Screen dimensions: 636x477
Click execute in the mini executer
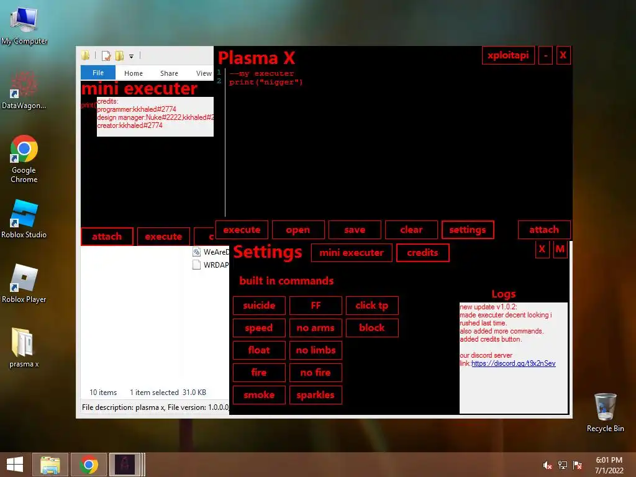(163, 237)
